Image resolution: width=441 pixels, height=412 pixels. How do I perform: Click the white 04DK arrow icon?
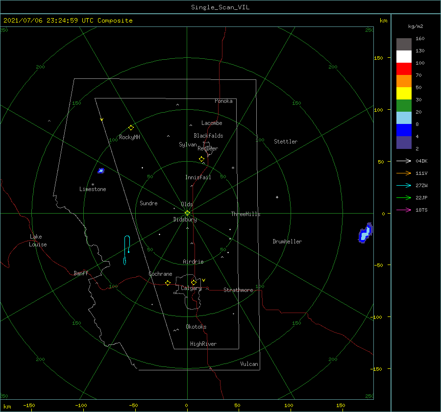pyautogui.click(x=404, y=161)
